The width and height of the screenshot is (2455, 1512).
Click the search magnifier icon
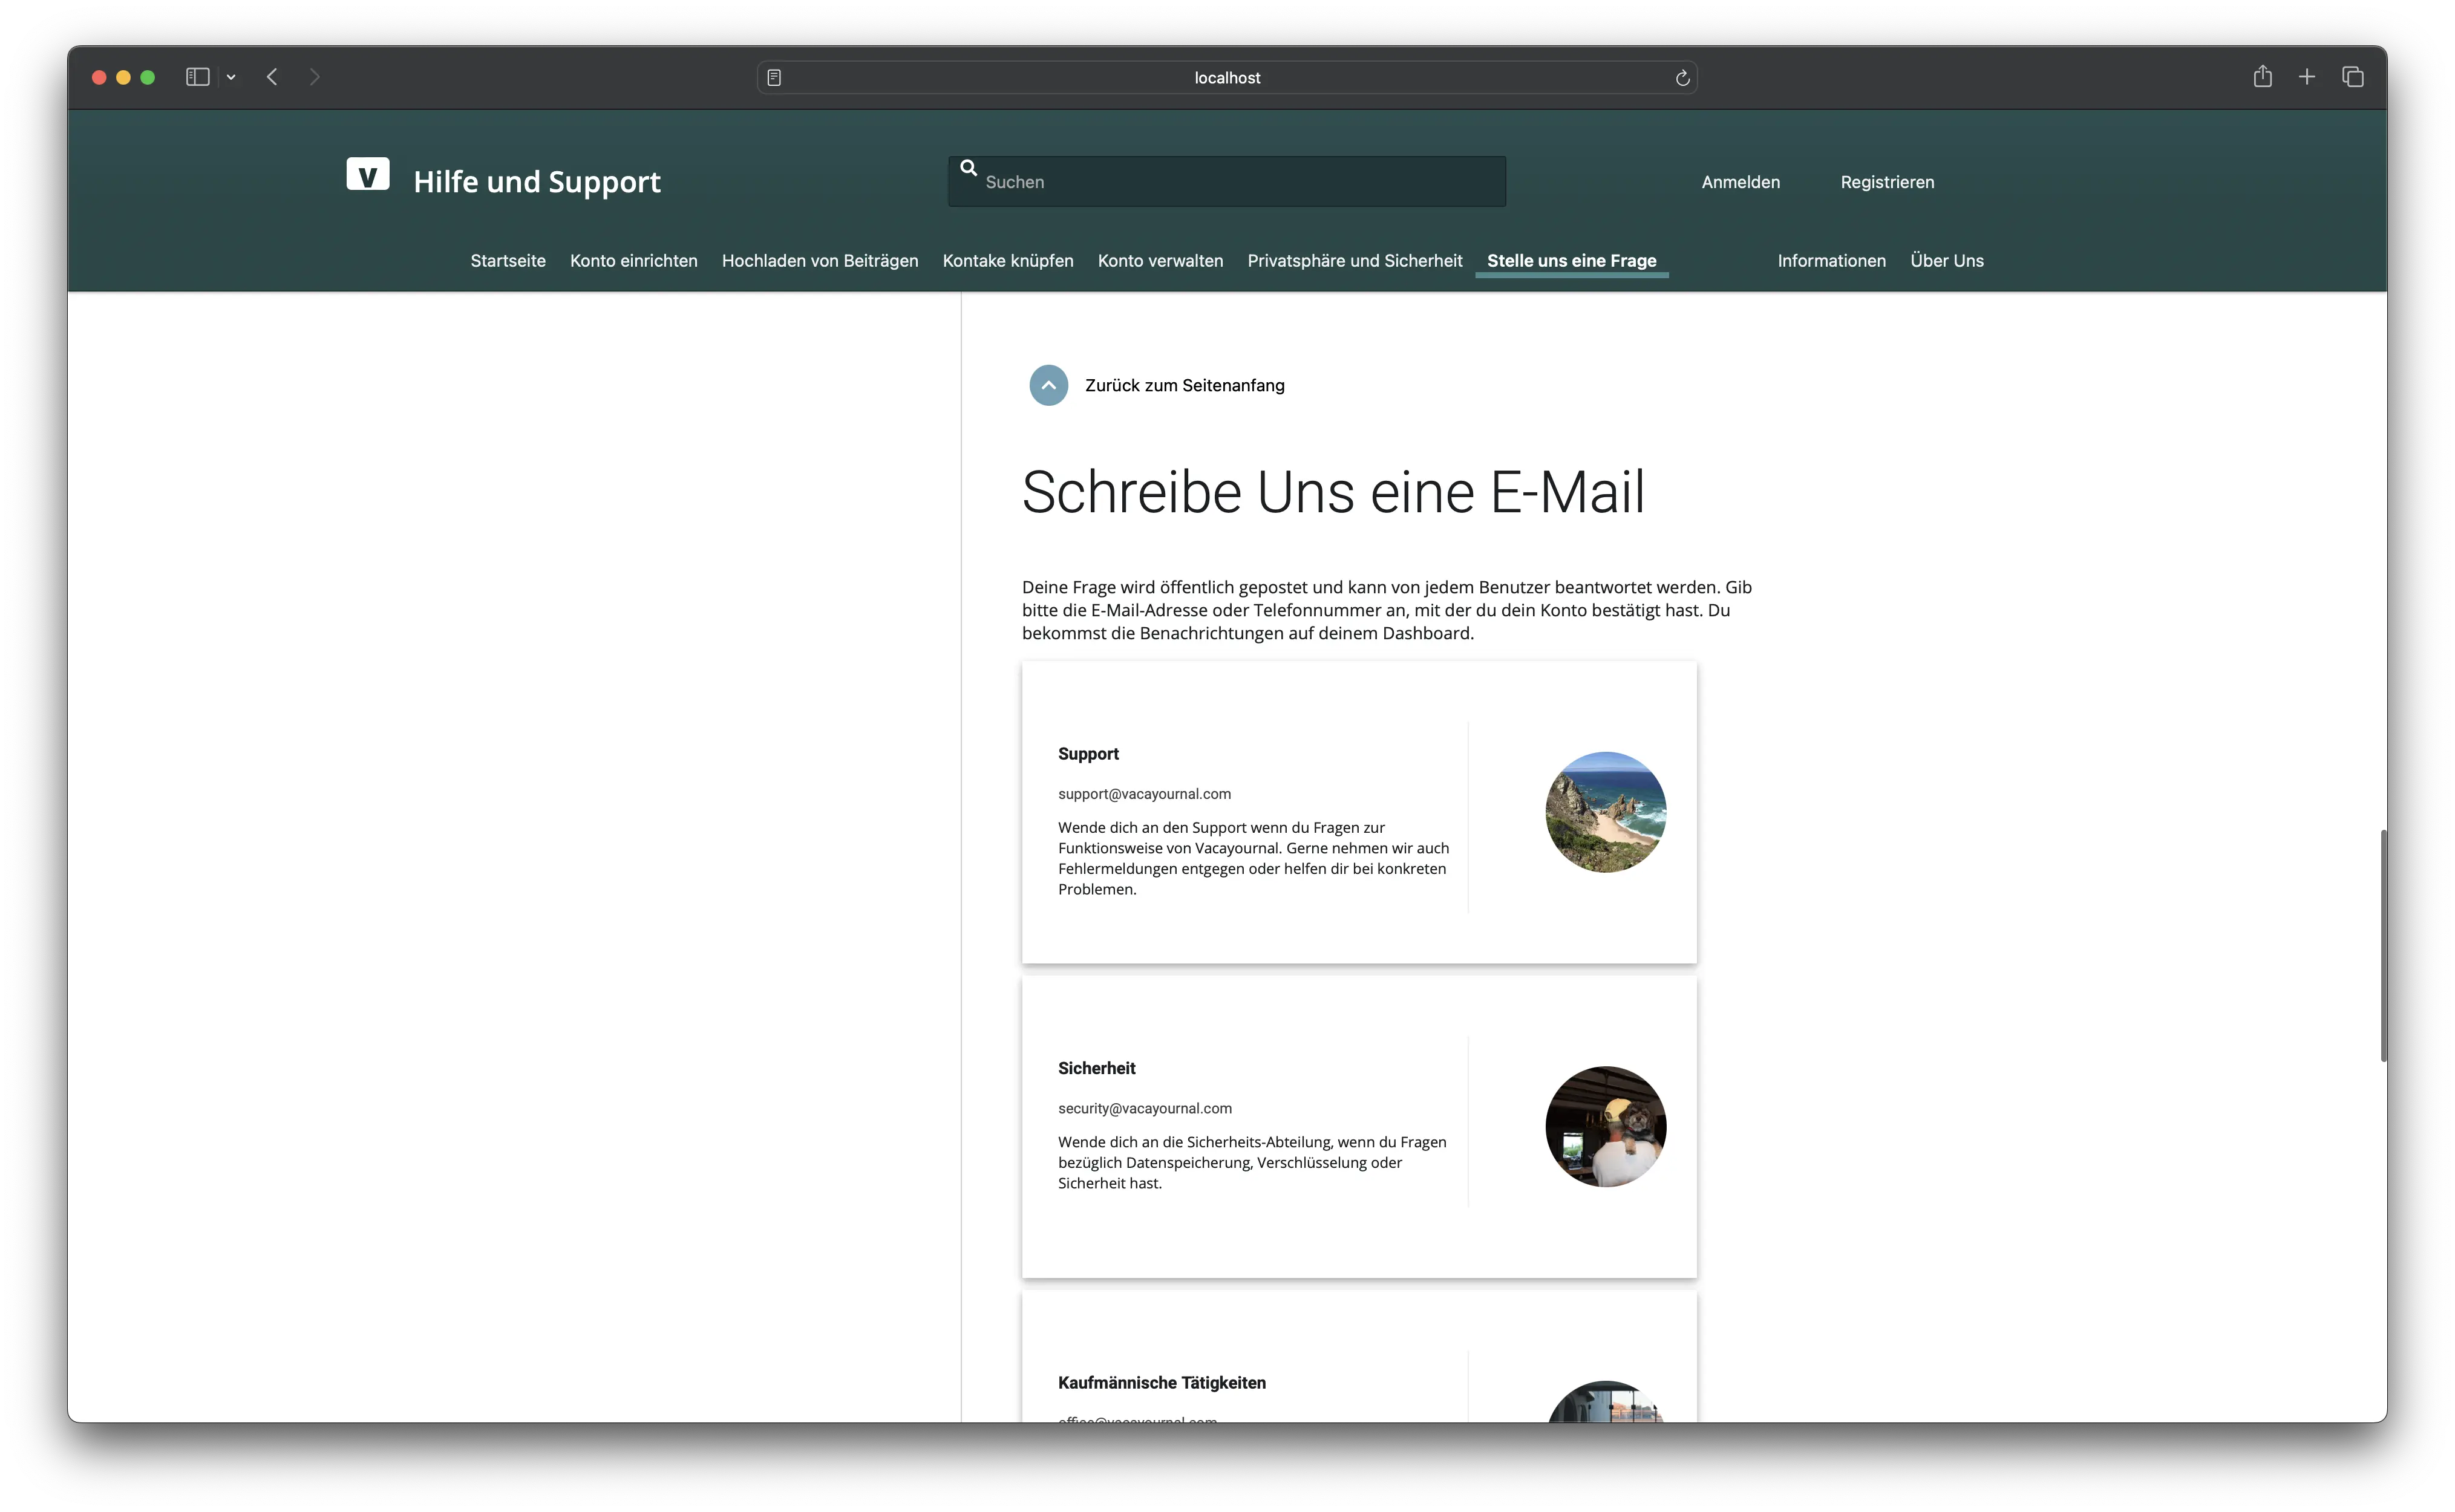pos(968,168)
